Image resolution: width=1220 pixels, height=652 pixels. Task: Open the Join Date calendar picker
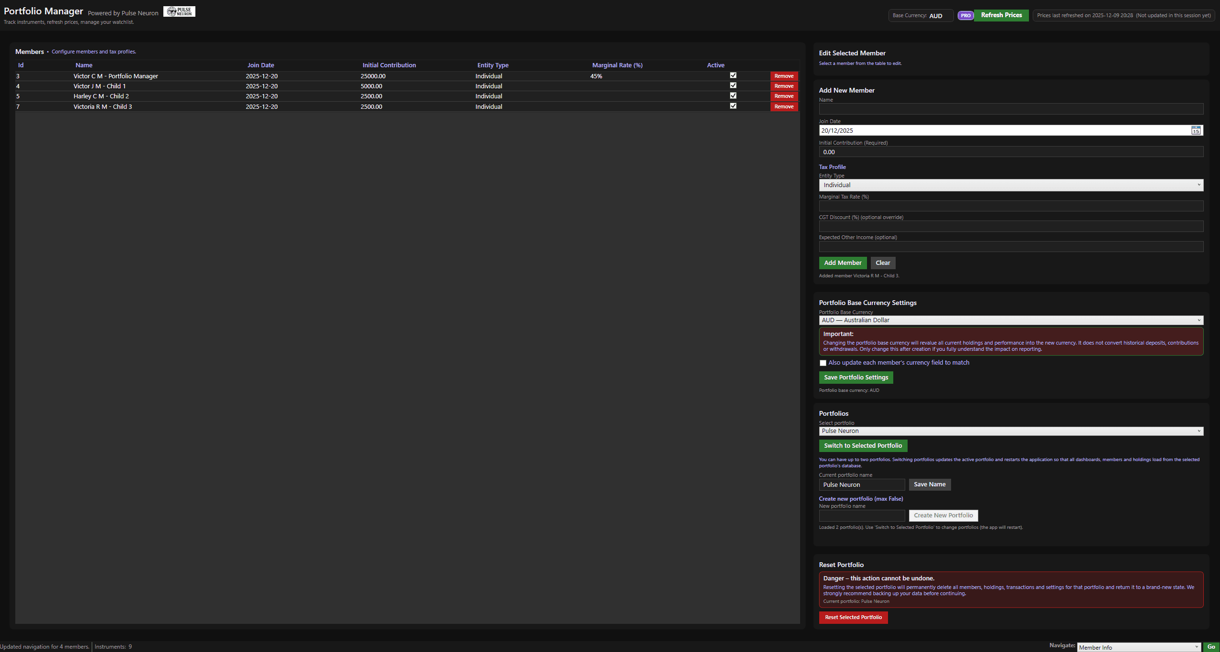1196,130
